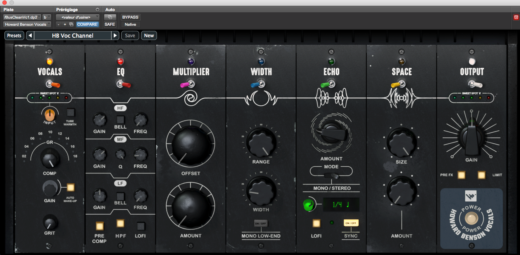Click the Auto menu in the header bar

tap(110, 10)
